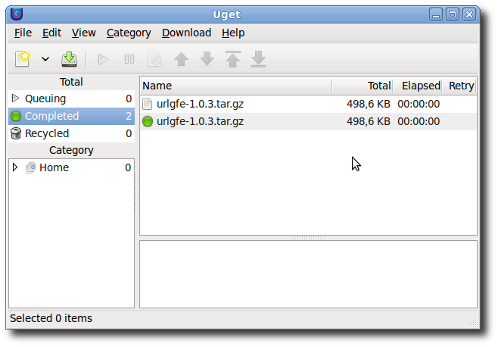This screenshot has width=498, height=347.
Task: Click the move to bottom icon
Action: 259,59
